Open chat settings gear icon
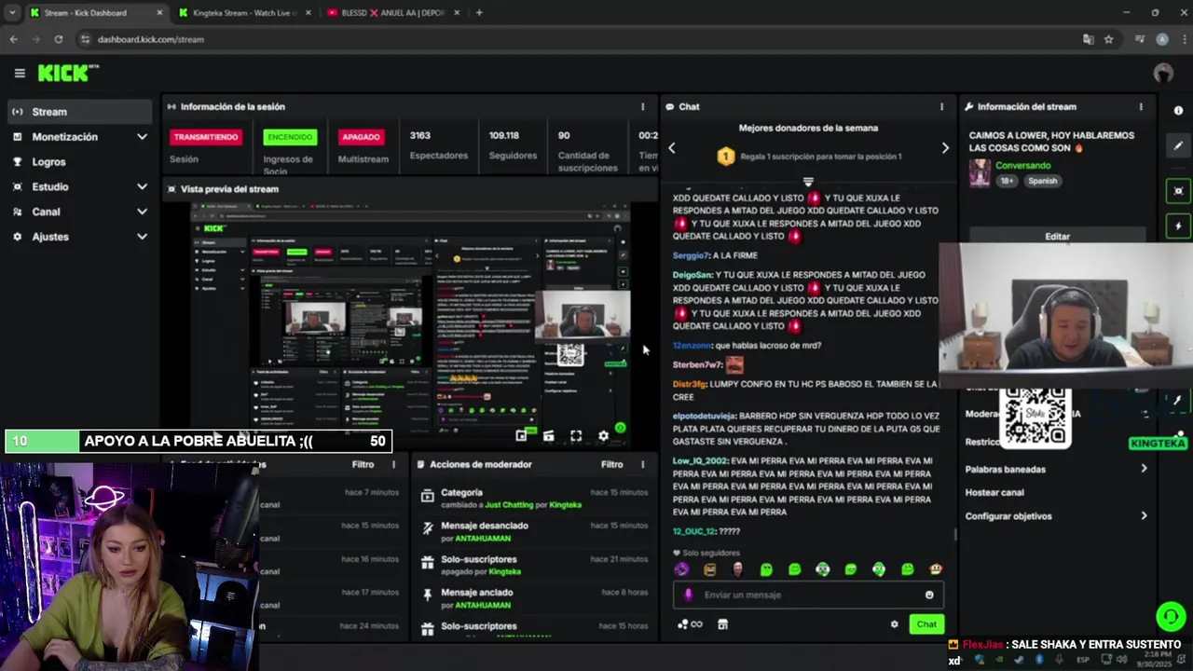Viewport: 1193px width, 671px height. tap(895, 624)
